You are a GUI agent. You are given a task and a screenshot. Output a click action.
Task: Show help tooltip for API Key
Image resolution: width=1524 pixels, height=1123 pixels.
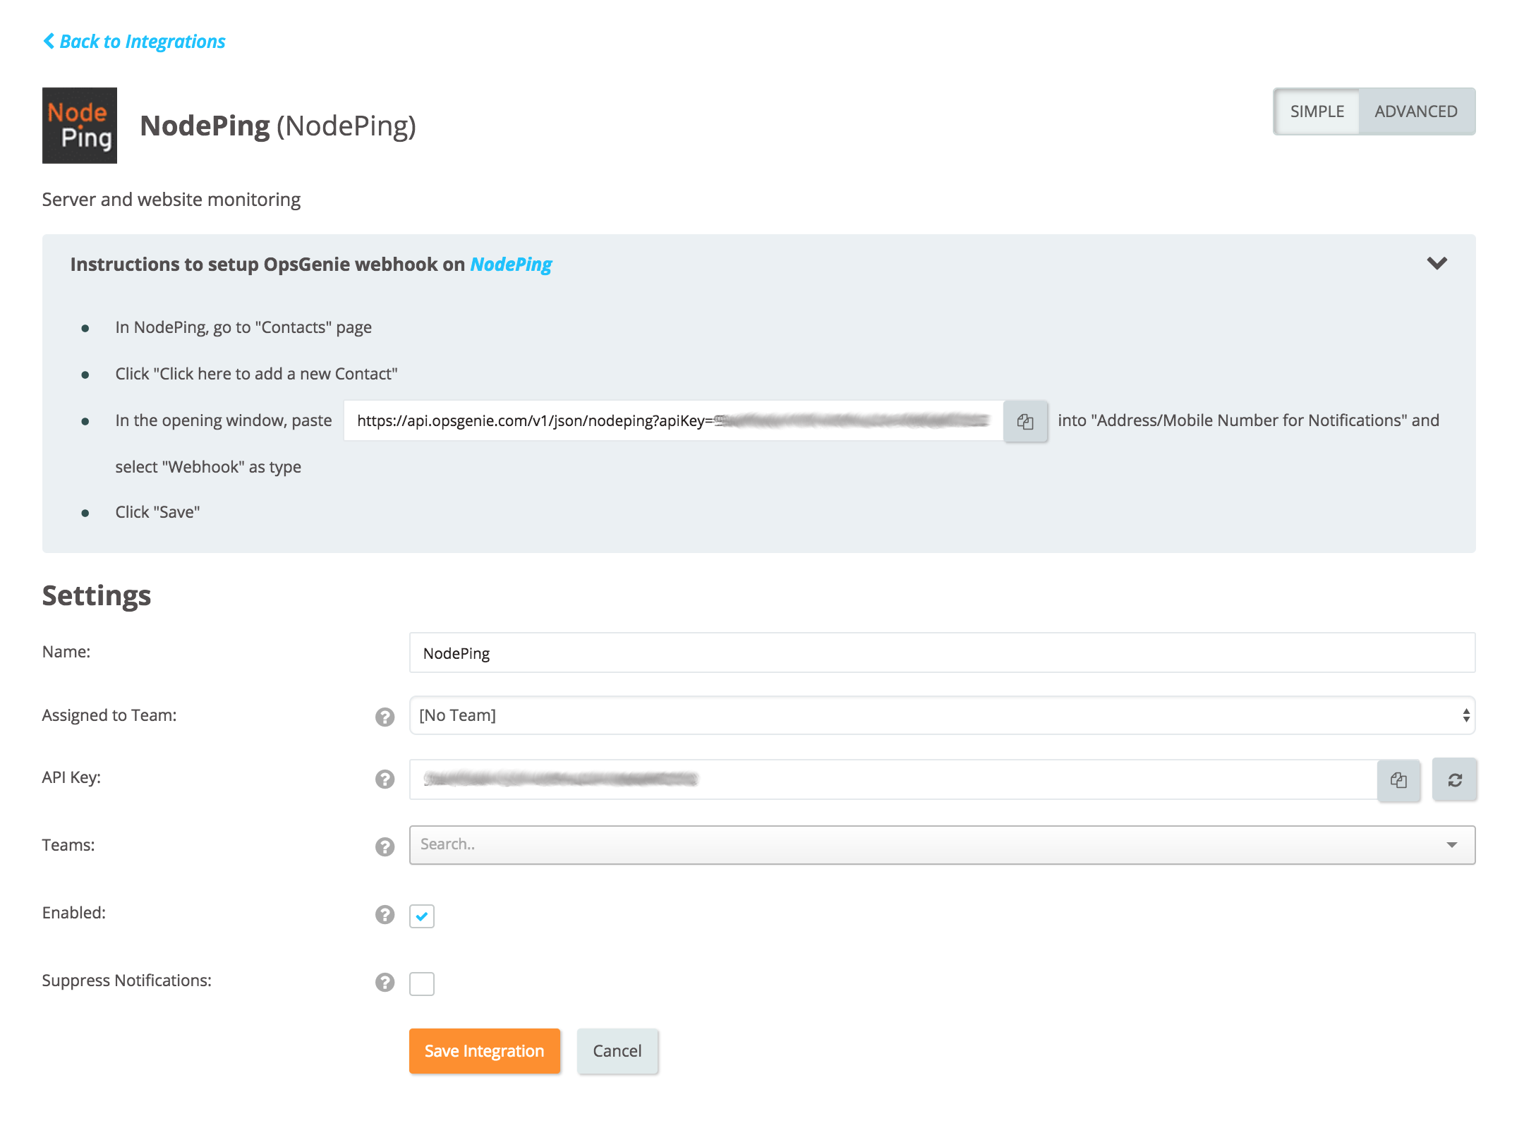point(385,779)
